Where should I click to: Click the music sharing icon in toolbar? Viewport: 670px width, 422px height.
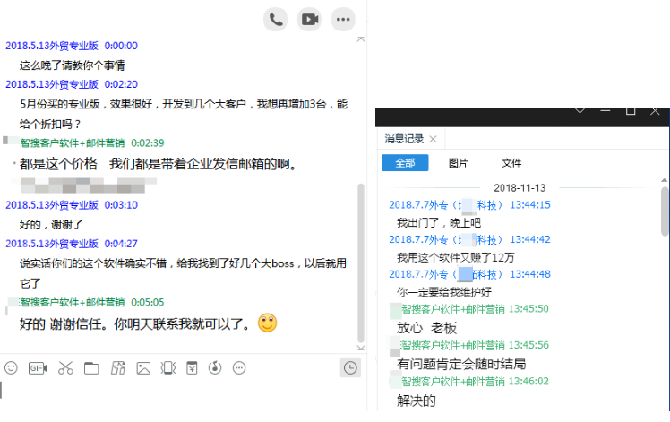tap(215, 367)
